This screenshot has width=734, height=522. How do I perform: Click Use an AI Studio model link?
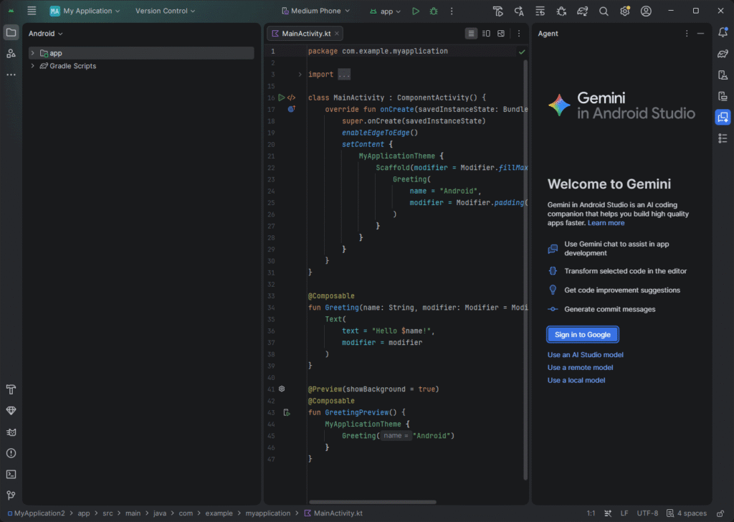coord(585,355)
